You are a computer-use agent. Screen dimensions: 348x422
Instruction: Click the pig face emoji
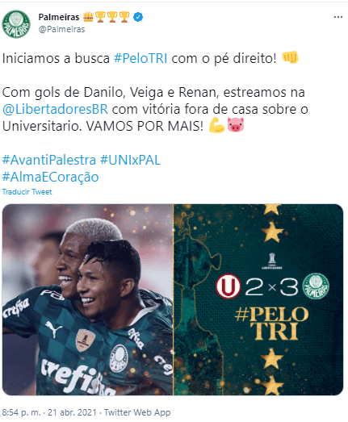pos(236,125)
